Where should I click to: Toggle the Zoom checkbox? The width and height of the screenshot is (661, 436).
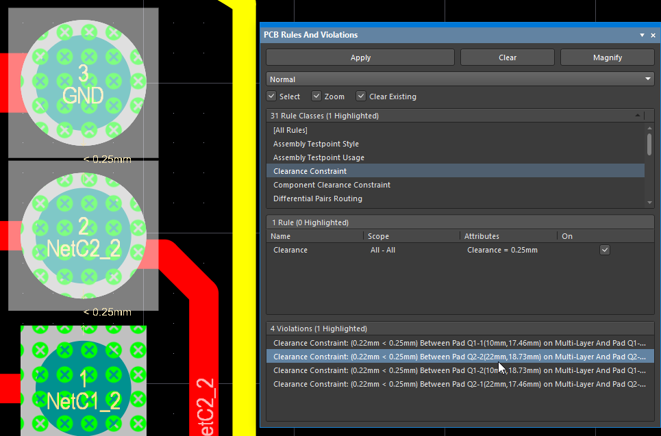click(x=316, y=97)
